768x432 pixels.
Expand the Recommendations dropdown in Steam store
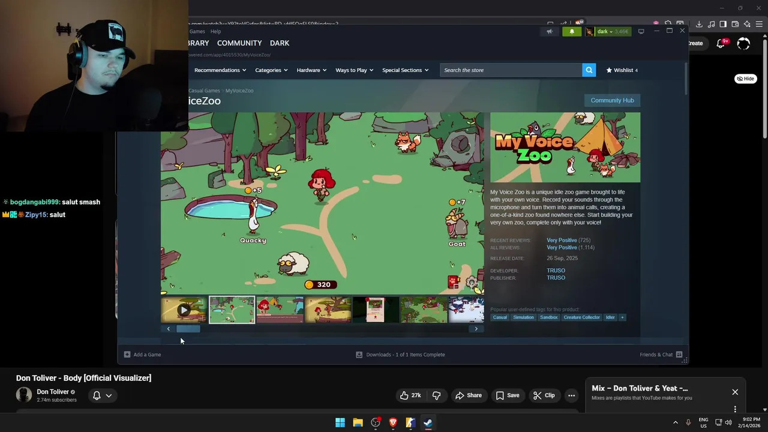[220, 70]
